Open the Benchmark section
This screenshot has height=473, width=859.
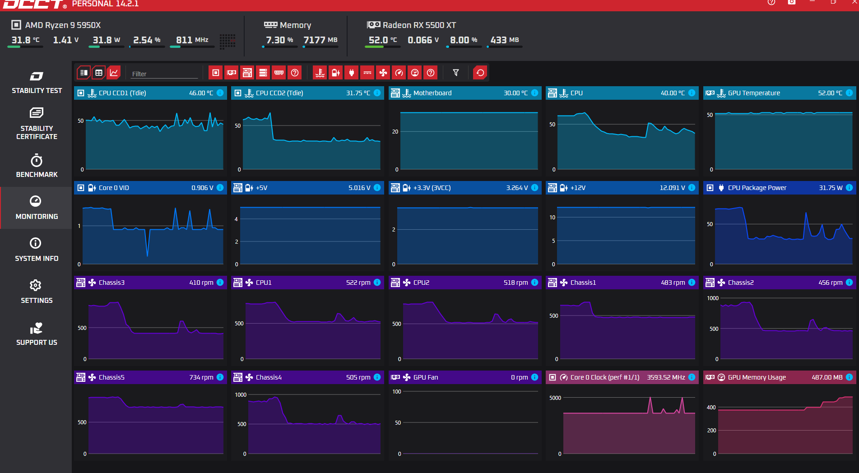coord(37,166)
